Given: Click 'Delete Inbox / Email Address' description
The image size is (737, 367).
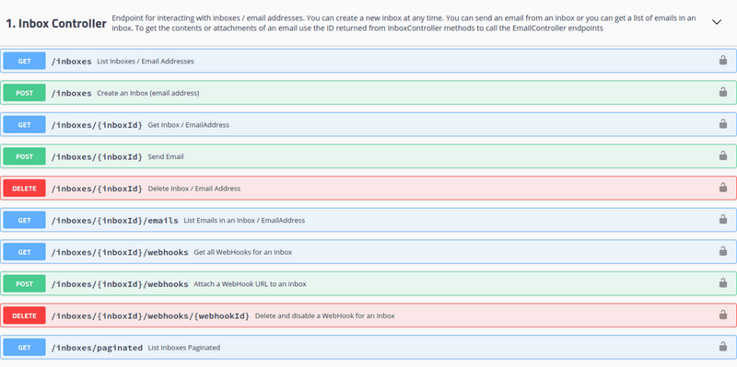Looking at the screenshot, I should click(x=194, y=189).
